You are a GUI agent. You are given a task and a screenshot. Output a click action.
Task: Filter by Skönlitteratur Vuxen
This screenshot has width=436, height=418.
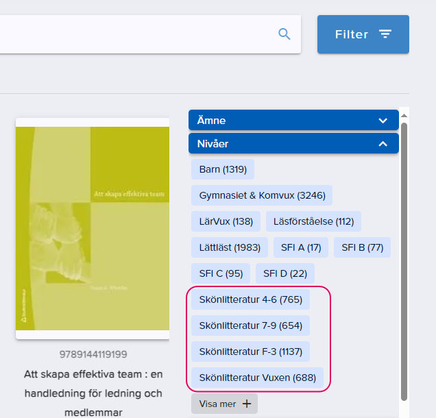(x=258, y=378)
